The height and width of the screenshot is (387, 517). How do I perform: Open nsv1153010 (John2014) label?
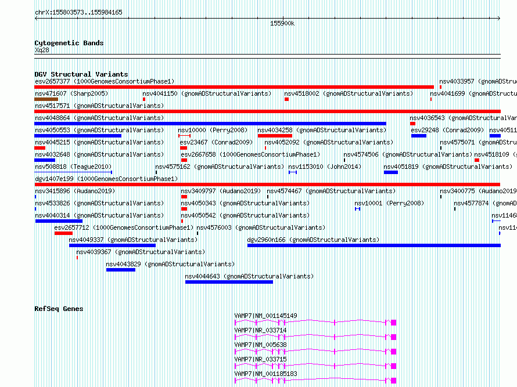(x=325, y=167)
